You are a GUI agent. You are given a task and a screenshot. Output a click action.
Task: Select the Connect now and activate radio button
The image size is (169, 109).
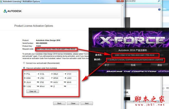pos(24,63)
